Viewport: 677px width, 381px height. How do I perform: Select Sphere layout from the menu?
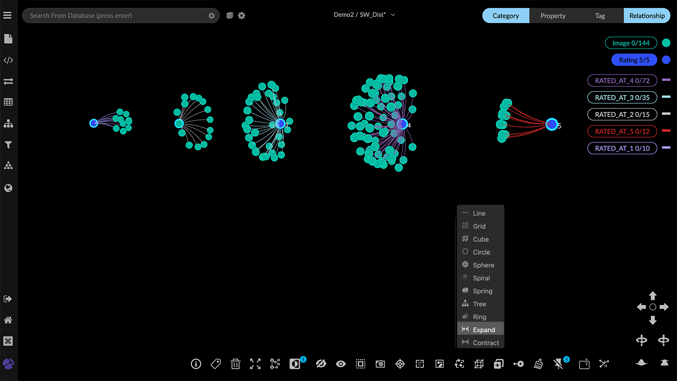click(x=483, y=265)
